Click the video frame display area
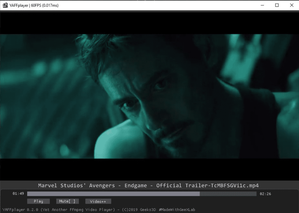 (149, 96)
